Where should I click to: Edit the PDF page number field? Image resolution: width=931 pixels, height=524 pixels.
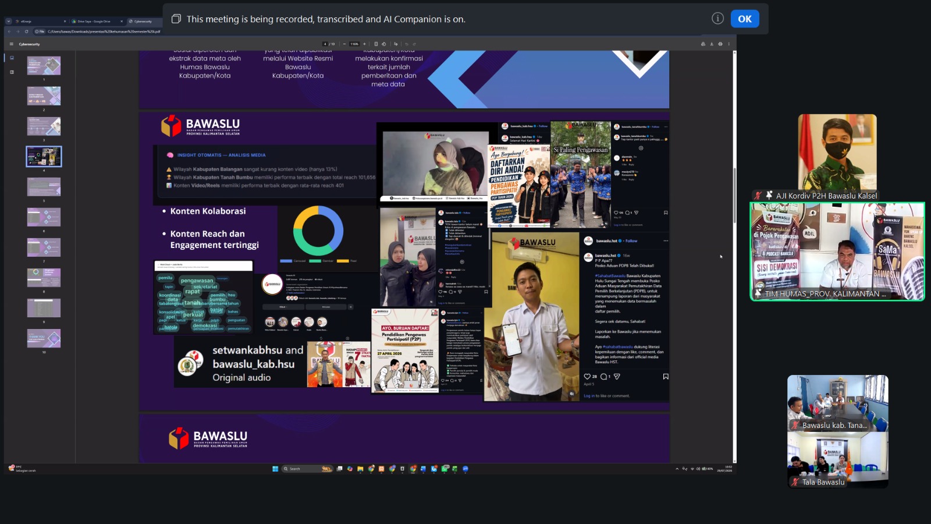click(325, 44)
